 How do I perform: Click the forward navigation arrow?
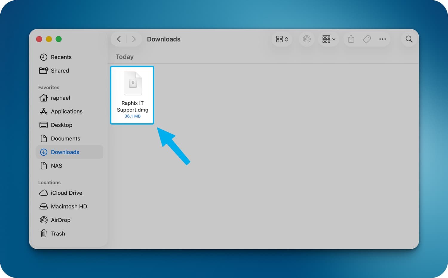[x=134, y=39]
